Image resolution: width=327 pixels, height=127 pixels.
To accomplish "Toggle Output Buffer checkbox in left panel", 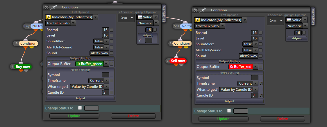I will pyautogui.click(x=112, y=64).
